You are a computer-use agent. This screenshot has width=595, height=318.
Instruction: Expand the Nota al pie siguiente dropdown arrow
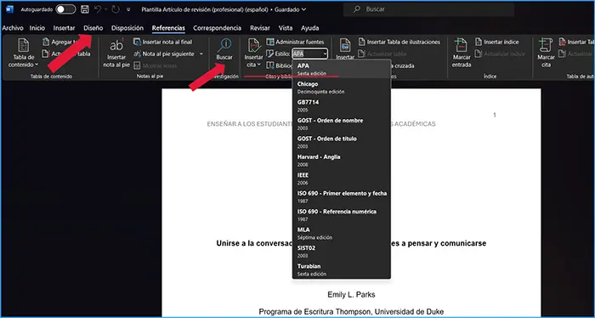click(201, 54)
